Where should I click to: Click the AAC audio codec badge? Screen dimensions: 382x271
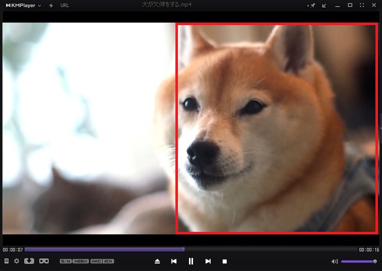97,261
